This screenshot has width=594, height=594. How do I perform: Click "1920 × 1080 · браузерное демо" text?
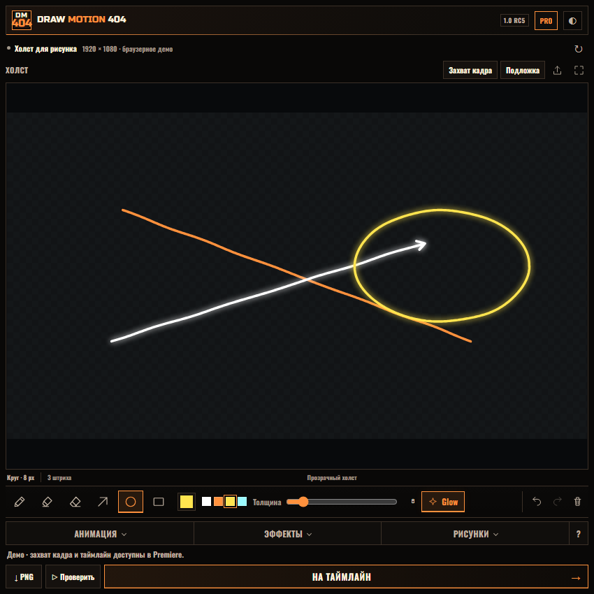[127, 49]
